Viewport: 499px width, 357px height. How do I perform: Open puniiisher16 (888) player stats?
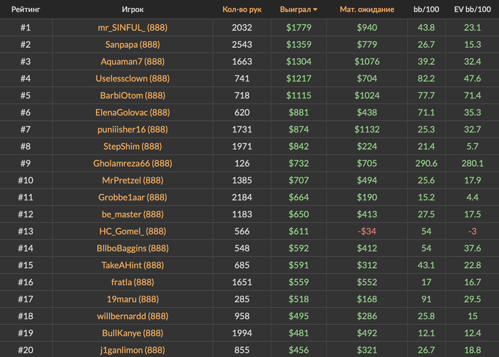[132, 129]
